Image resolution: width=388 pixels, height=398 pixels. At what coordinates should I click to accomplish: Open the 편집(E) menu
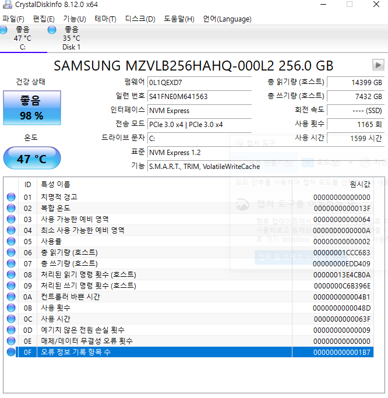44,19
